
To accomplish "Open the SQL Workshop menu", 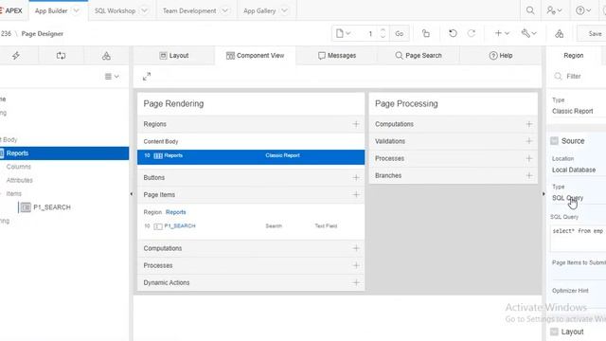I will pyautogui.click(x=115, y=10).
